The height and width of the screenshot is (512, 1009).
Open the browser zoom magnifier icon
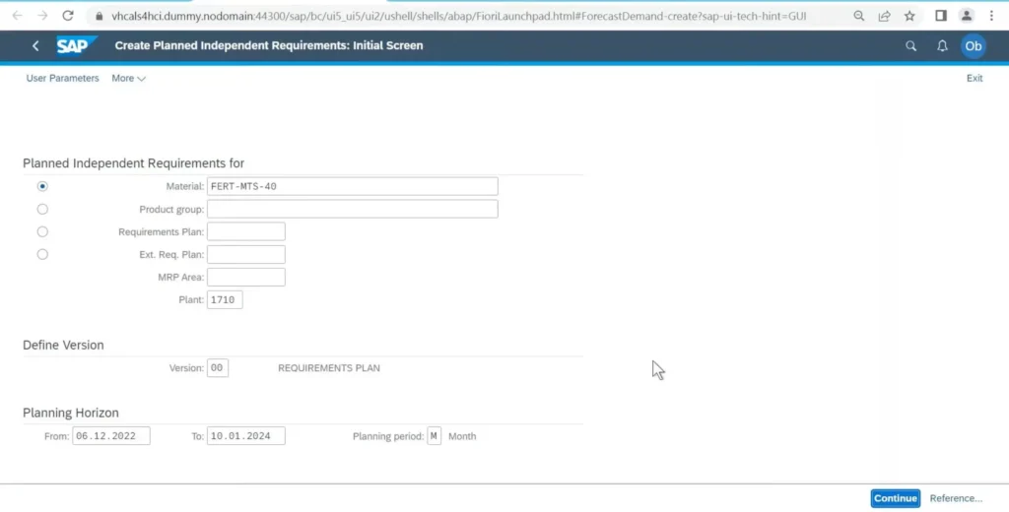coord(859,16)
